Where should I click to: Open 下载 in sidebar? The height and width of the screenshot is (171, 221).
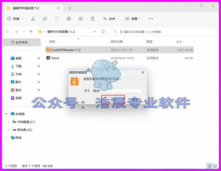pos(18,66)
